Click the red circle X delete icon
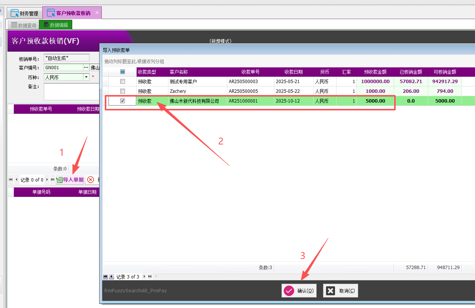Image resolution: width=475 pixels, height=308 pixels. pos(91,180)
